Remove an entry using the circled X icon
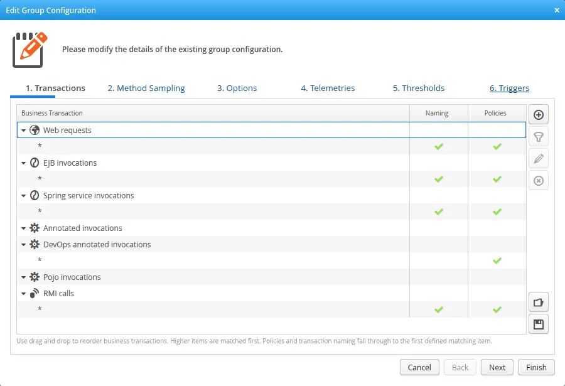 click(538, 180)
